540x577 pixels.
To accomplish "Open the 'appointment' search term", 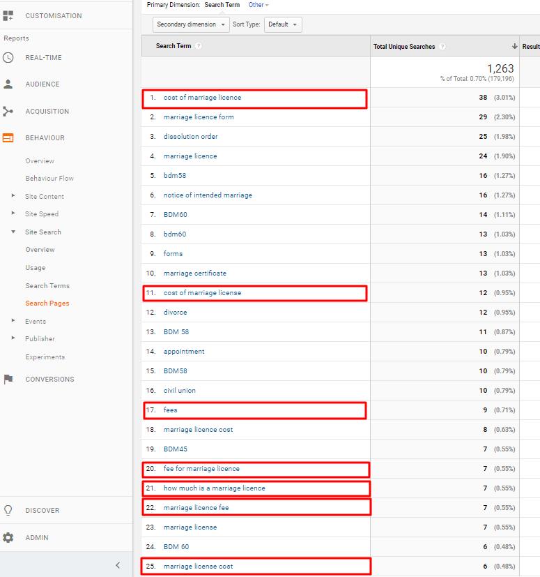I will click(184, 352).
